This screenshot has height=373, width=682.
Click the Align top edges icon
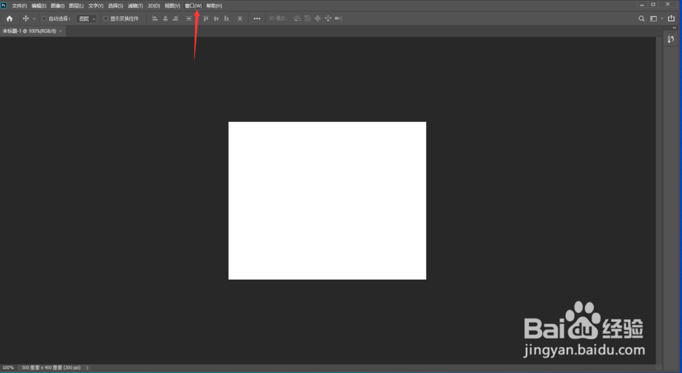(206, 18)
